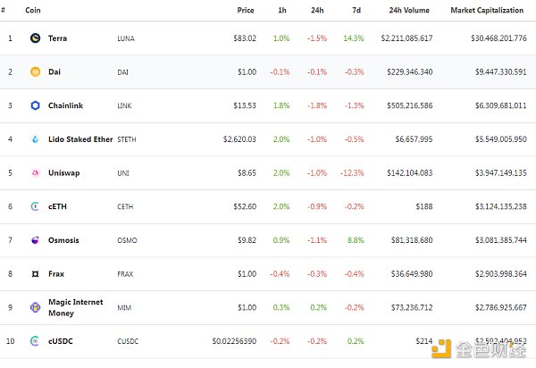
Task: Sort by the 1h change column header
Action: point(284,10)
